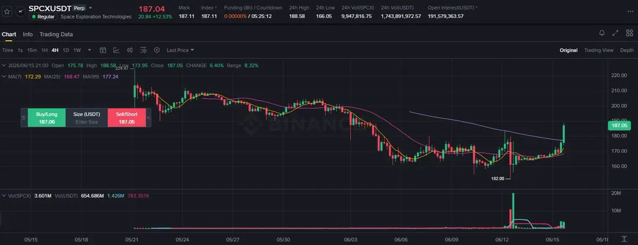Collapse the MA indicators row chevron

tap(3, 77)
